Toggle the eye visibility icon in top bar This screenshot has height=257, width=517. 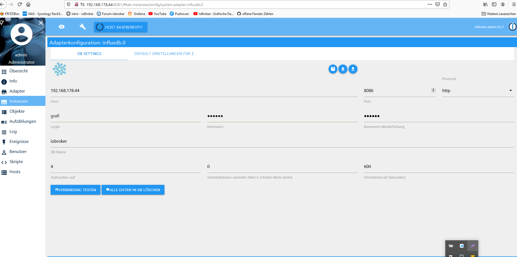pos(62,27)
